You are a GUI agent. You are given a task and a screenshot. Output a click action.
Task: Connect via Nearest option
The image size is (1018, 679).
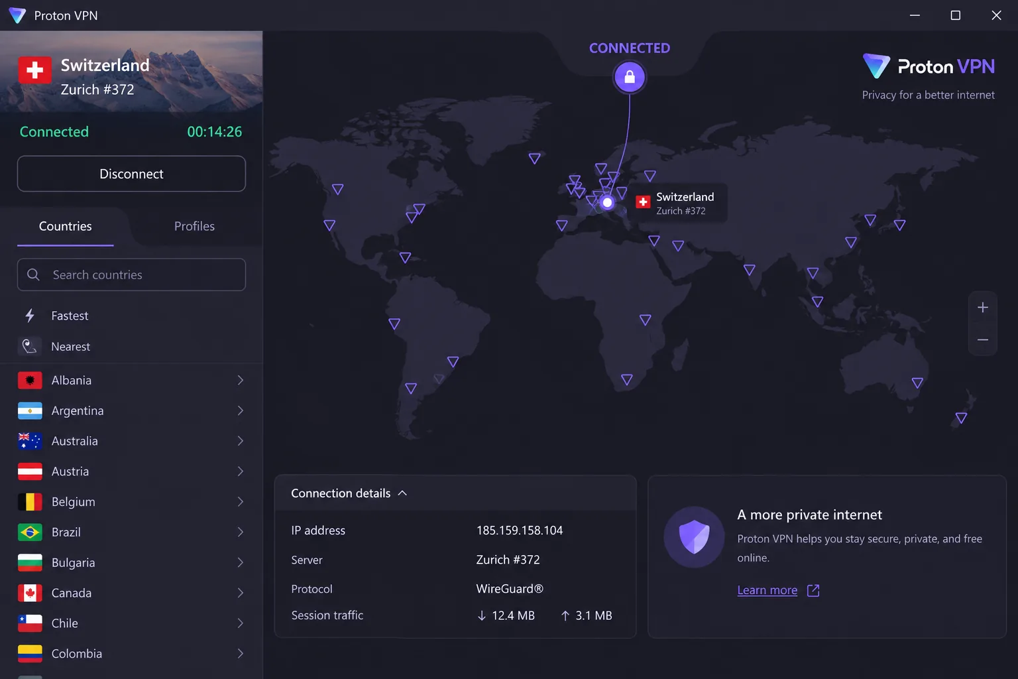131,346
